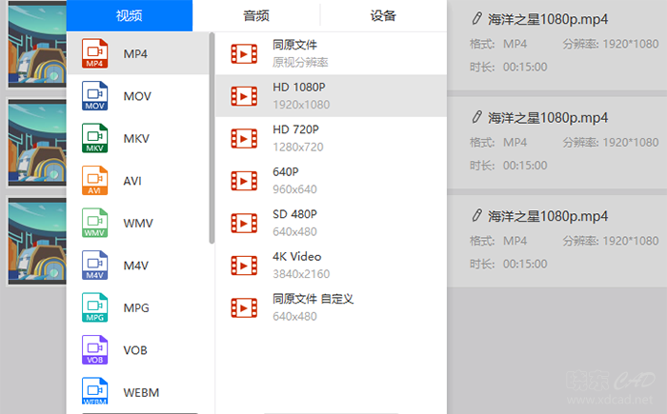
Task: Choose 同原文件 自定义 preset text
Action: tap(313, 307)
